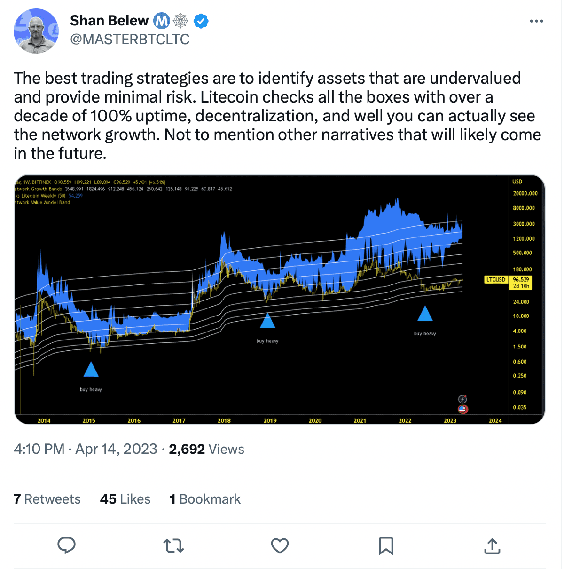Click the blue triangle above 2015 buy heavy

pos(91,370)
